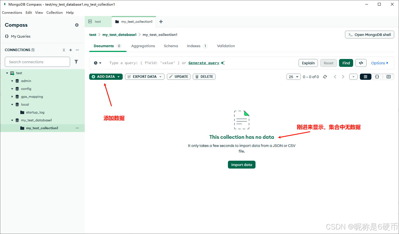The image size is (399, 234).
Task: Click the Find button
Action: (x=346, y=63)
